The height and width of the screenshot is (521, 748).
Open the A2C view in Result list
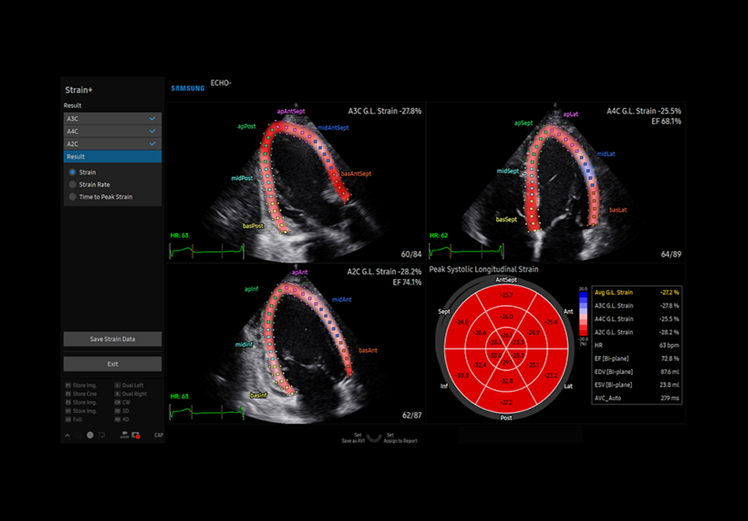[x=112, y=144]
